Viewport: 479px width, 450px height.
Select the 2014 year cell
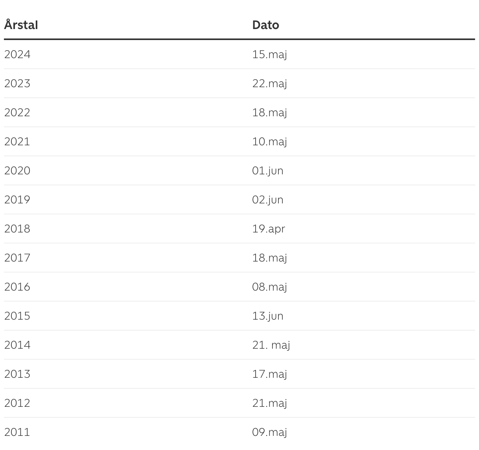[x=17, y=345]
